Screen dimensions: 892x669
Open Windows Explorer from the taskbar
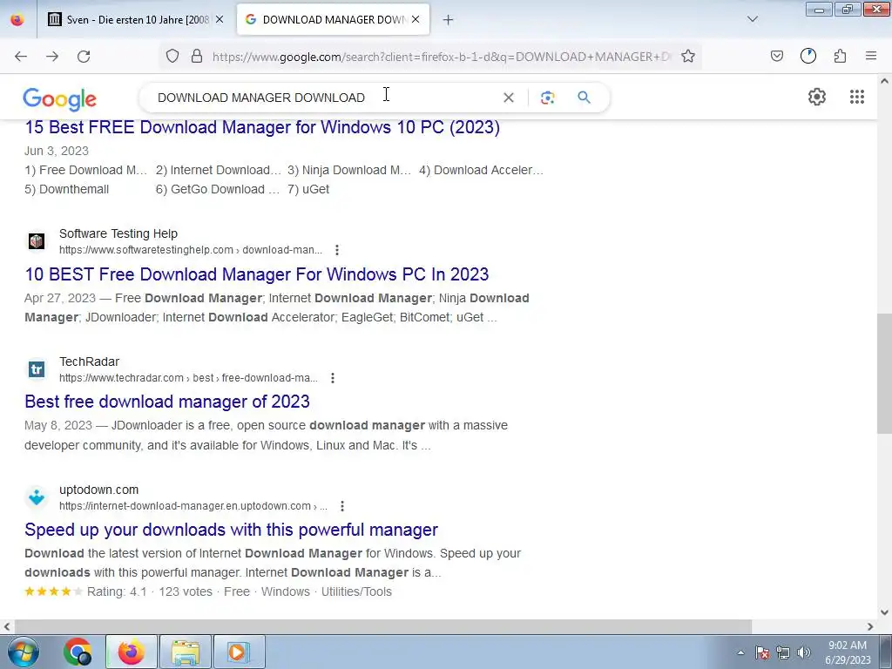point(186,652)
